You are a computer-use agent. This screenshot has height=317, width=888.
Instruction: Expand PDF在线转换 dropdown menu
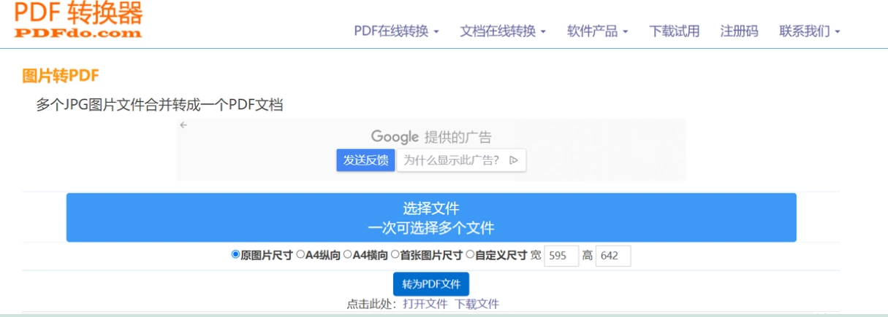[396, 31]
